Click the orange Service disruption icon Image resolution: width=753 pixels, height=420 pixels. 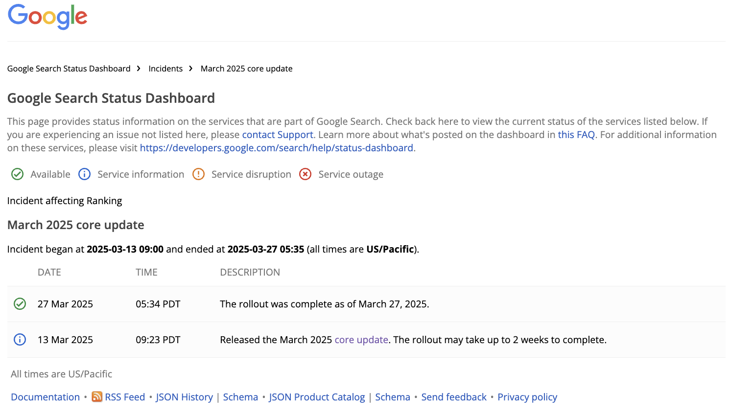point(198,174)
